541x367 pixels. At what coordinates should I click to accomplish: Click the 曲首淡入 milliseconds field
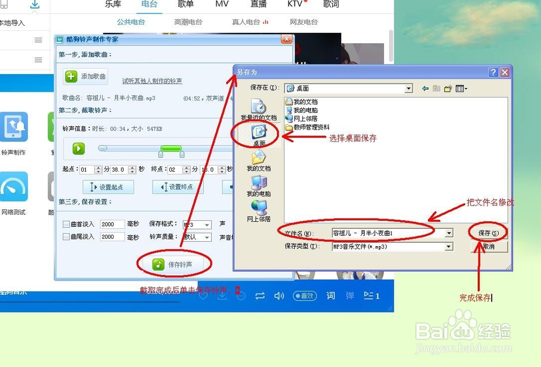tap(112, 224)
